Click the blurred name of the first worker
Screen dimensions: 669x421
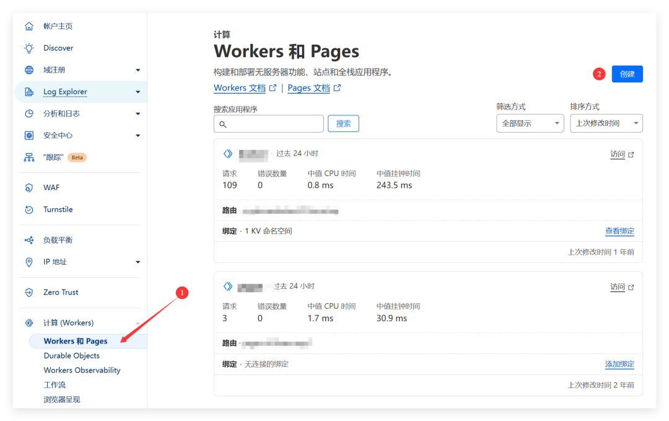(253, 154)
